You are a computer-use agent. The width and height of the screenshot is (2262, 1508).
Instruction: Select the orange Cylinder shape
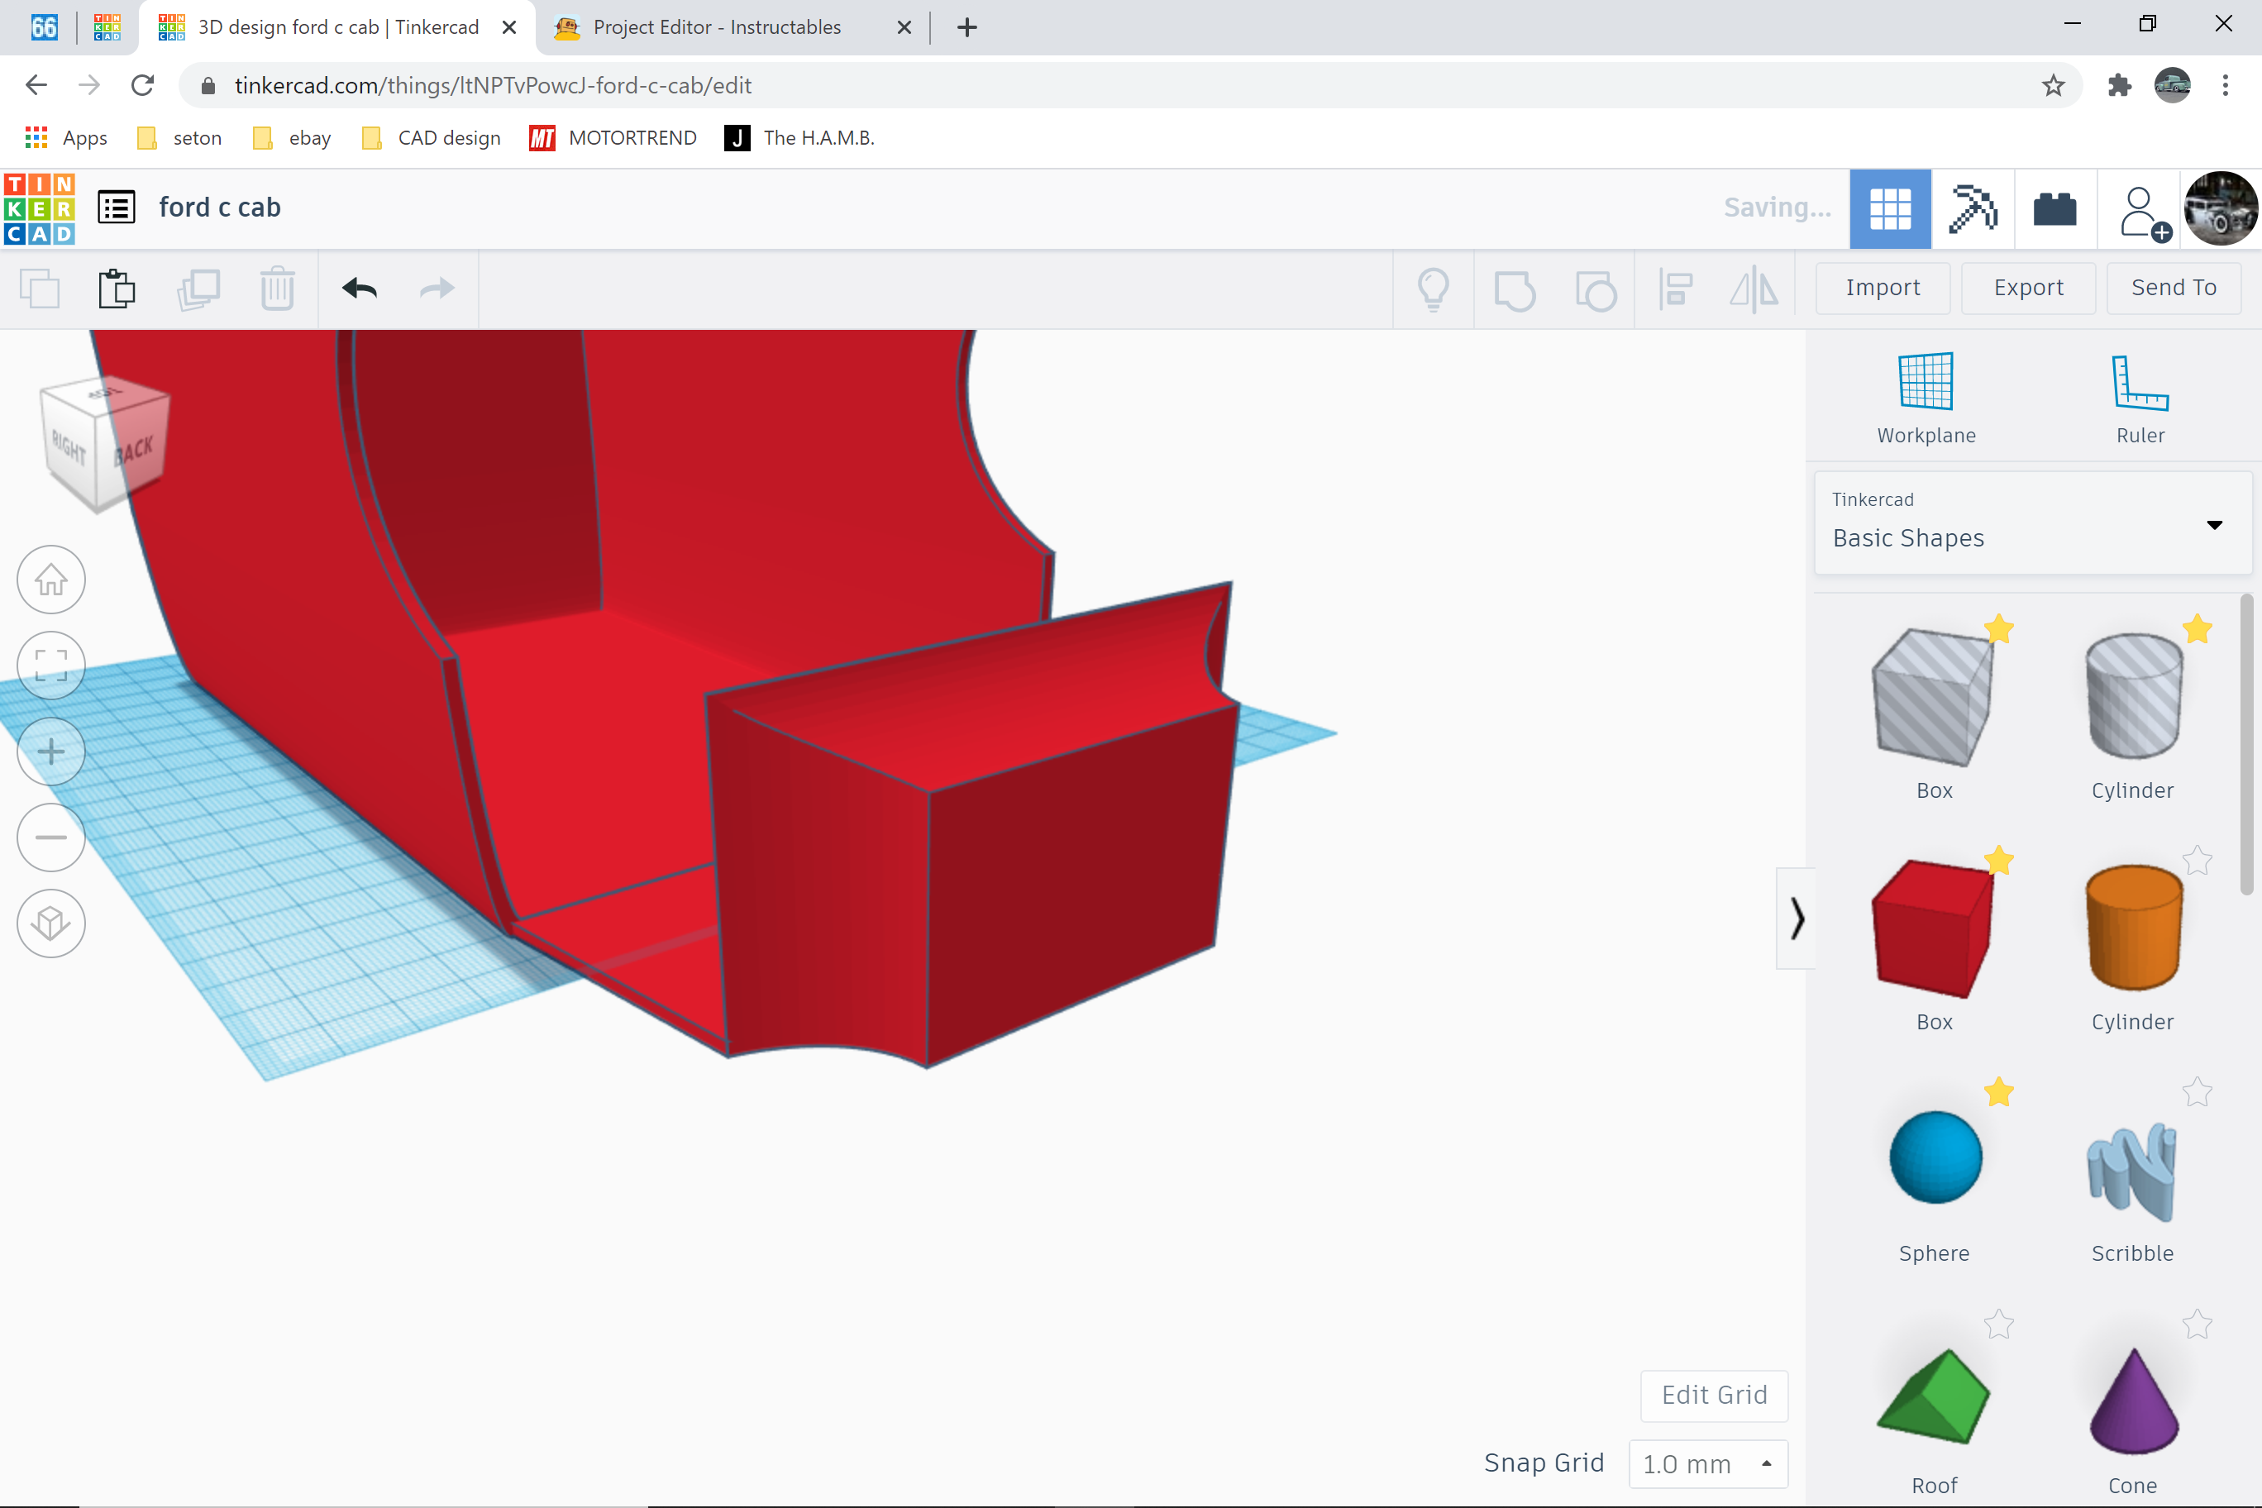tap(2133, 928)
